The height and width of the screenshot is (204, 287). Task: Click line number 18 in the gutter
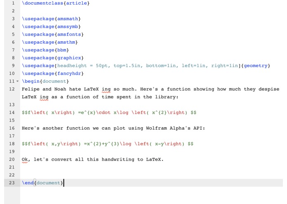[x=12, y=144]
